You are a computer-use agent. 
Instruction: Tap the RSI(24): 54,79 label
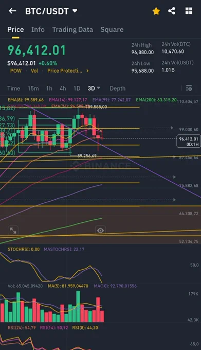(22, 328)
